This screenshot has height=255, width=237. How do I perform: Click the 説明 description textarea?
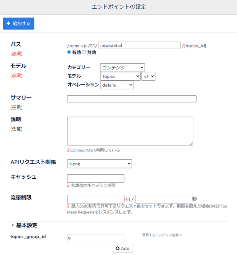coord(130,131)
